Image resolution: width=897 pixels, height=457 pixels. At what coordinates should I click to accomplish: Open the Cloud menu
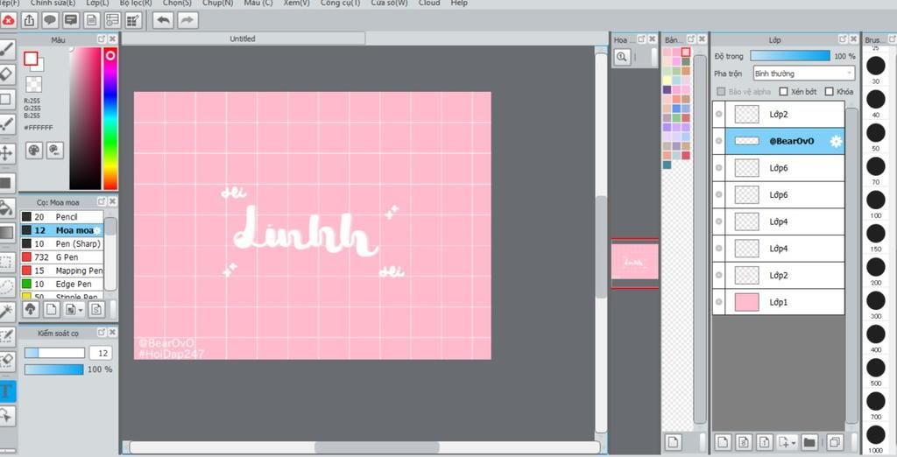(429, 3)
